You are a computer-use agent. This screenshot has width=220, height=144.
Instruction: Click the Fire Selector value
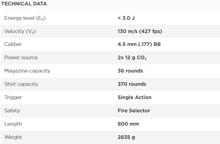134,111
